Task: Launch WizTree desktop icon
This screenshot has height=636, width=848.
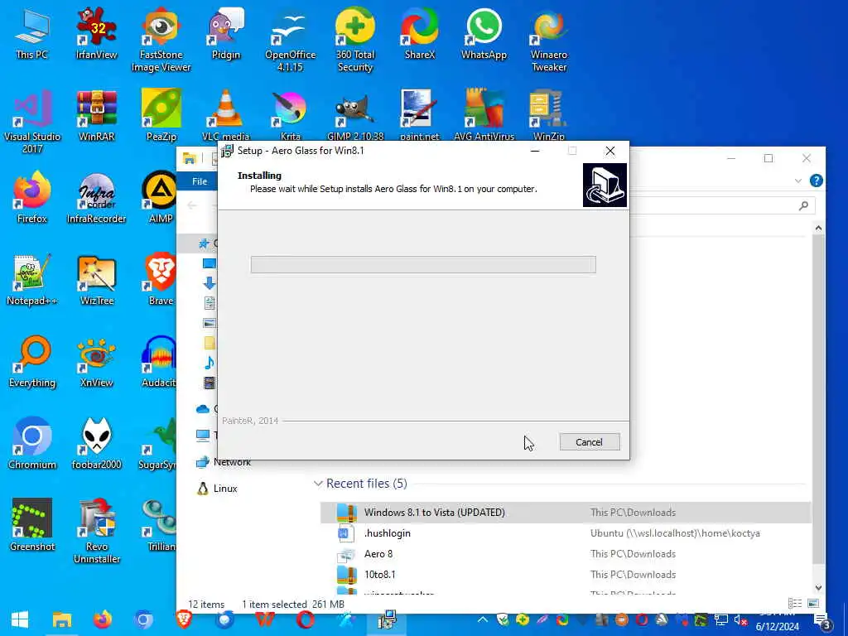Action: click(97, 280)
